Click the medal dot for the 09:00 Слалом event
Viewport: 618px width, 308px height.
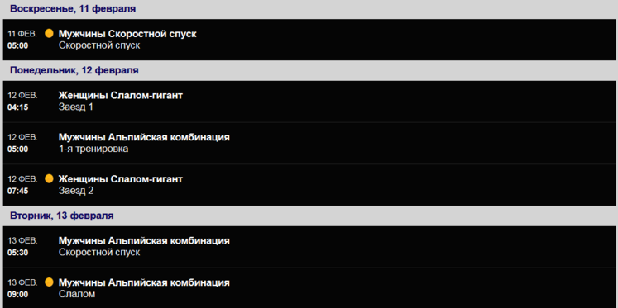click(x=49, y=282)
